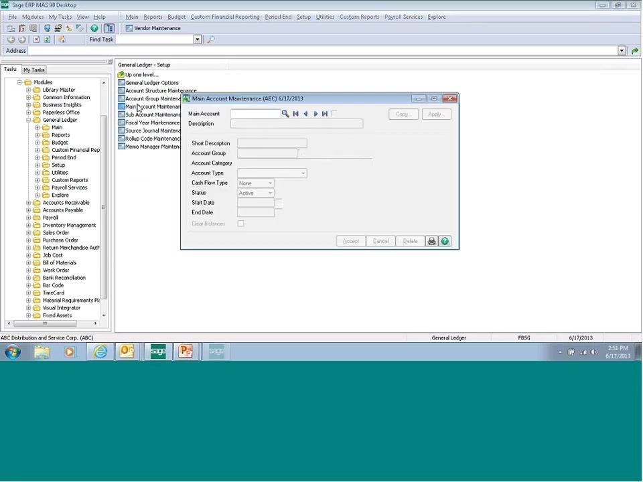Open the Utilities menu
This screenshot has width=643, height=482.
pos(325,17)
